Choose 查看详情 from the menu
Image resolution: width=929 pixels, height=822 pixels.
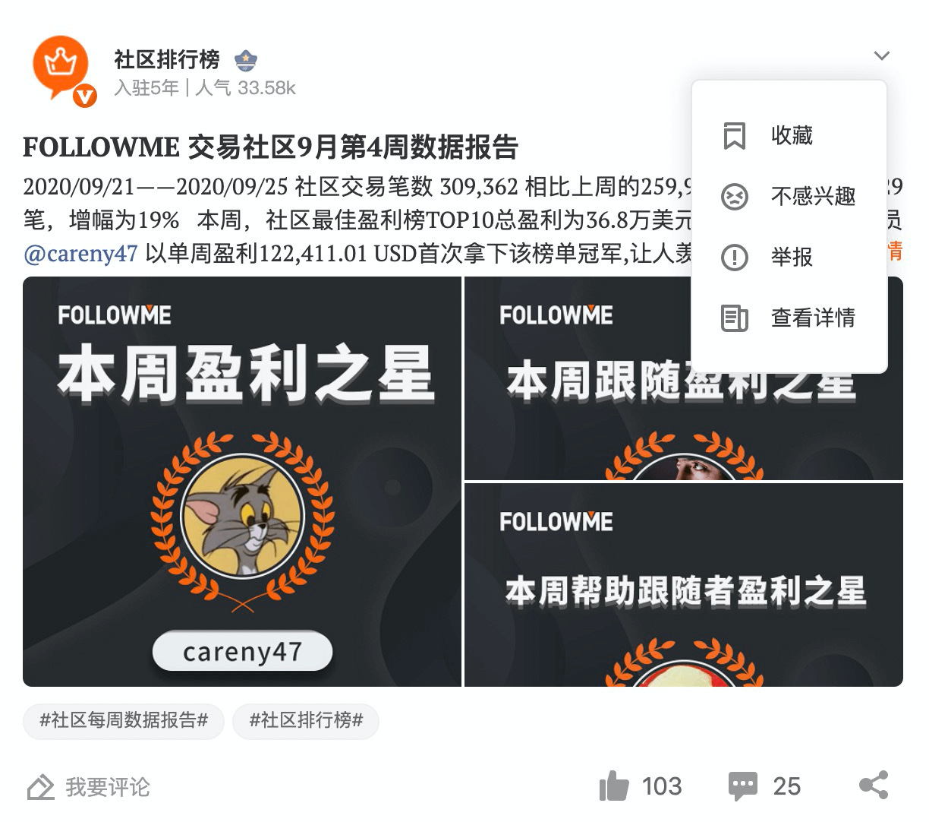pyautogui.click(x=789, y=318)
